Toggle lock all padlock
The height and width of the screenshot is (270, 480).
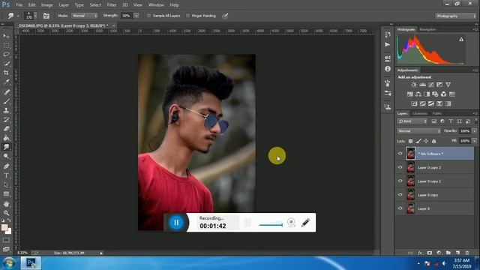point(433,141)
